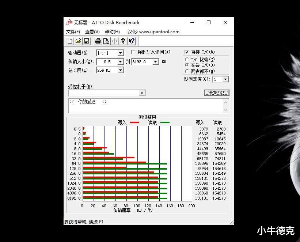Click the write value 78954
300x242 pixels.
[x=202, y=169]
